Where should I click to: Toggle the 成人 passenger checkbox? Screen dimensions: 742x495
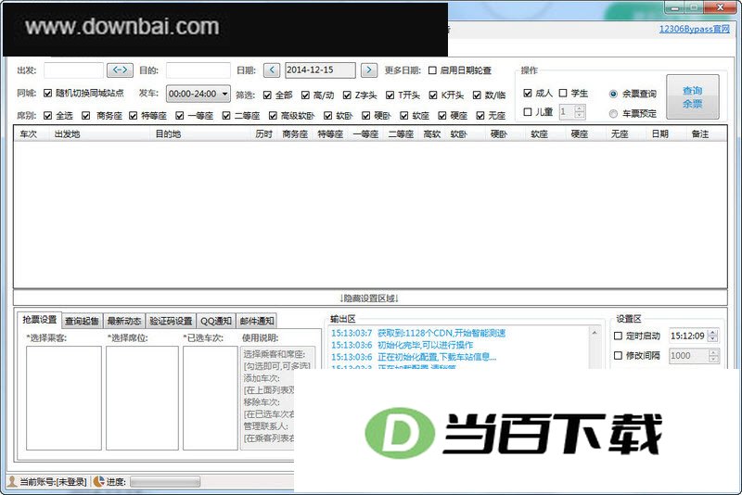(x=528, y=93)
